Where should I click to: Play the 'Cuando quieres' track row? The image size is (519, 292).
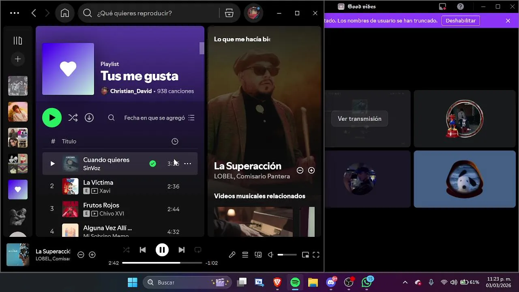click(120, 163)
